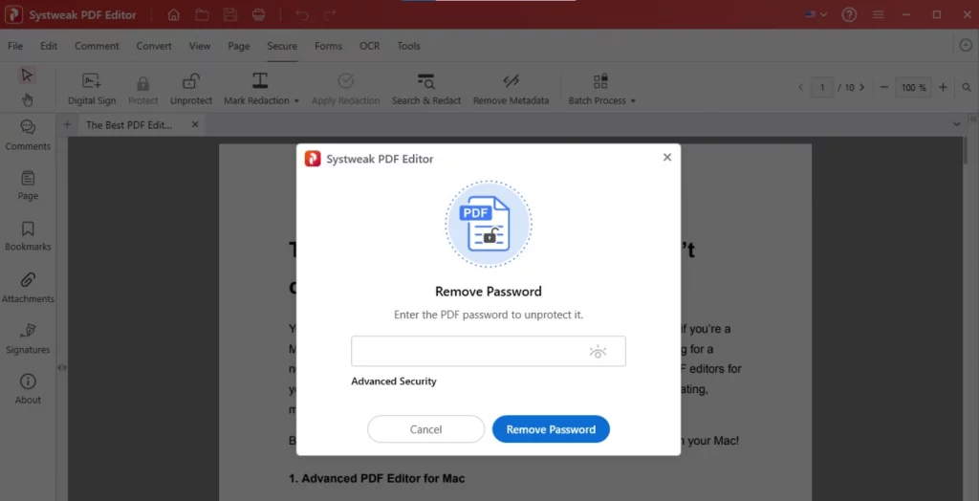Click the 100% zoom field

(913, 87)
